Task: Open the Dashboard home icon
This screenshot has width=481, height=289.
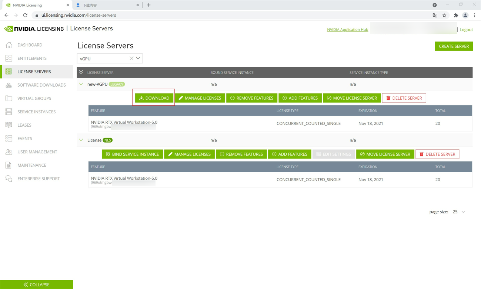Action: (9, 45)
